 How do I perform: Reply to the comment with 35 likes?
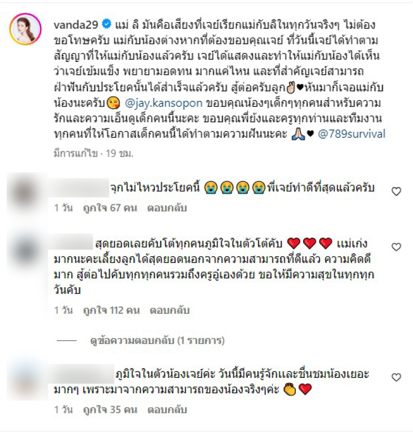(167, 410)
